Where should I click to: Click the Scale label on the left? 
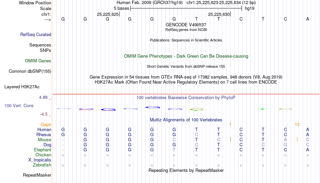45,8
